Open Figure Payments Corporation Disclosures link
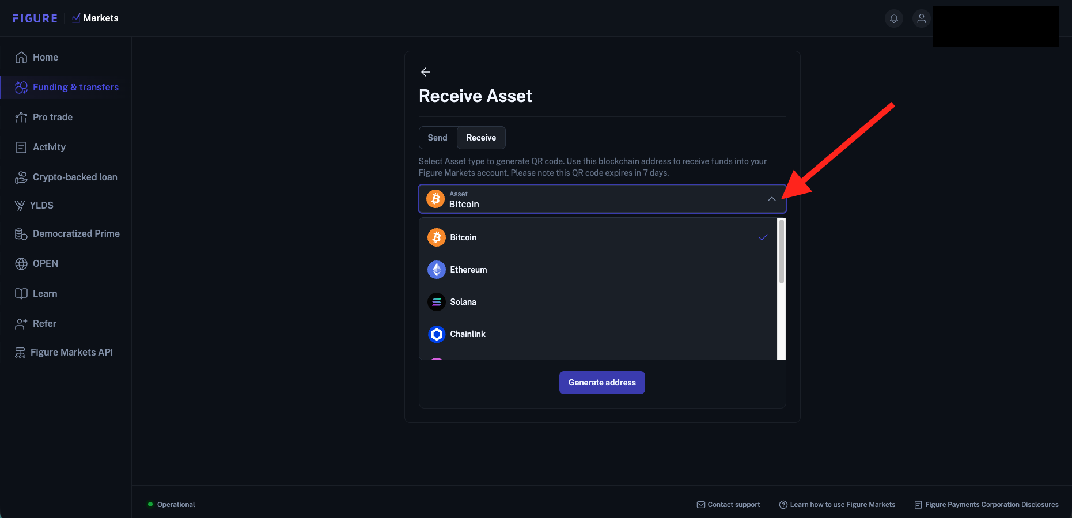1072x518 pixels. click(x=986, y=505)
